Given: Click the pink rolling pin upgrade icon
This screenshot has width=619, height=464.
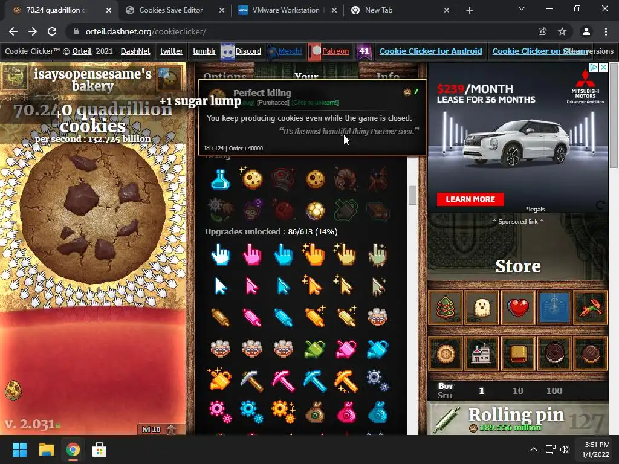Looking at the screenshot, I should click(x=252, y=318).
